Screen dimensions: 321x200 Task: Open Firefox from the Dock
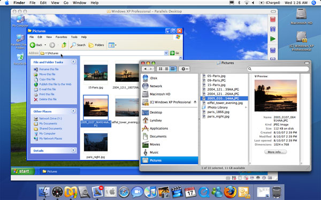(x=230, y=192)
